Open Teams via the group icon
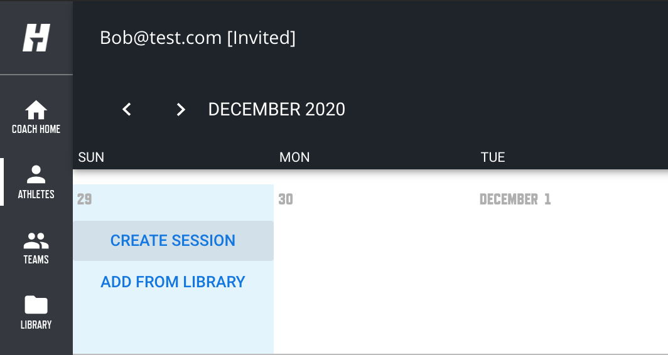 (x=36, y=240)
